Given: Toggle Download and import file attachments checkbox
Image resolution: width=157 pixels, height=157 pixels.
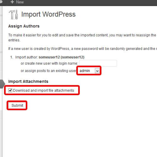Looking at the screenshot, I should pyautogui.click(x=10, y=90).
